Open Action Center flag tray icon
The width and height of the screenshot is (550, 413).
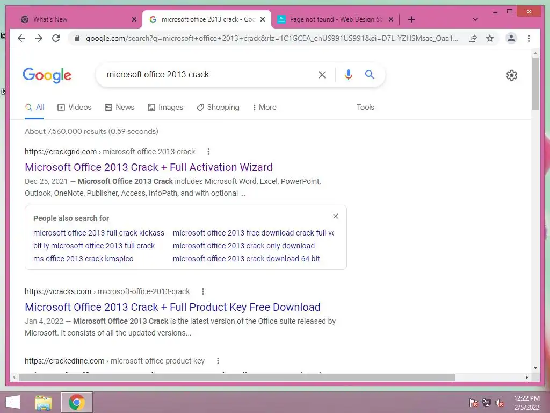tap(473, 403)
